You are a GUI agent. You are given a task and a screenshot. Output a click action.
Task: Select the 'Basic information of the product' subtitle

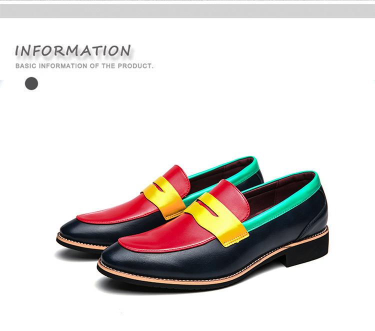coord(84,66)
